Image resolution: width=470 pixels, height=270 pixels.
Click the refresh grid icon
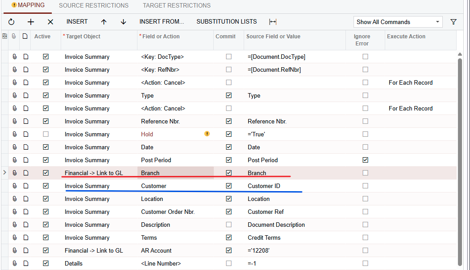(12, 22)
